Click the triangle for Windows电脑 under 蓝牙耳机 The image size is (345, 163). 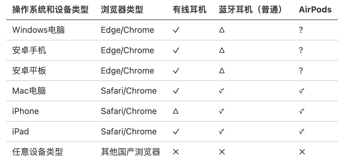click(222, 30)
